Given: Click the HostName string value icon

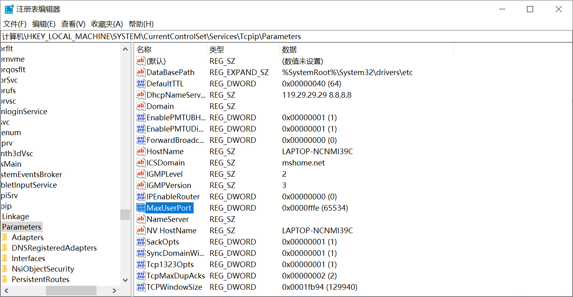Looking at the screenshot, I should pos(140,151).
